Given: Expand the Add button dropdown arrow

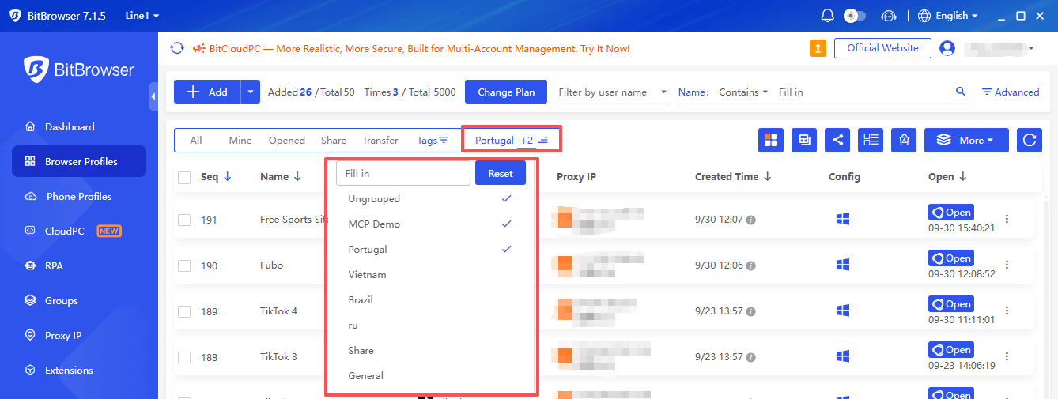Looking at the screenshot, I should point(251,92).
